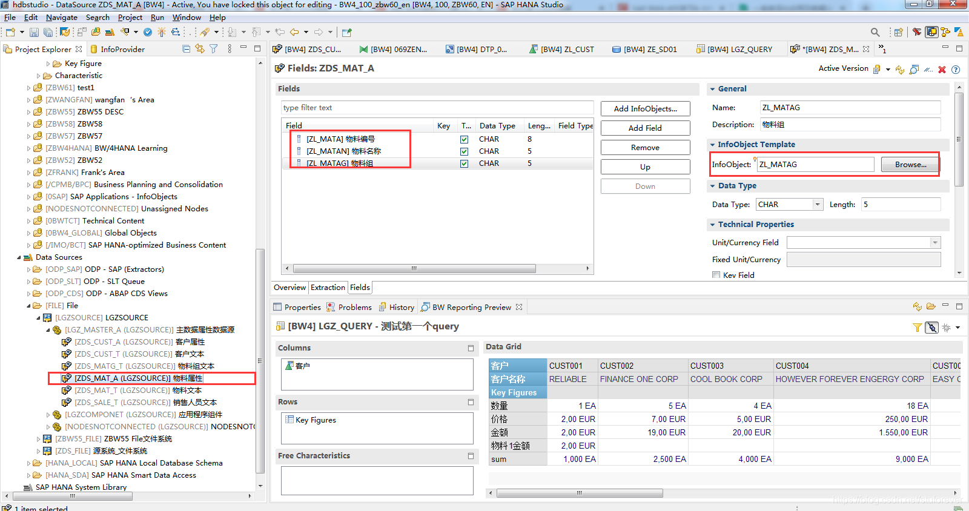This screenshot has width=969, height=511.
Task: Open the Active Version dropdown arrow
Action: 888,70
